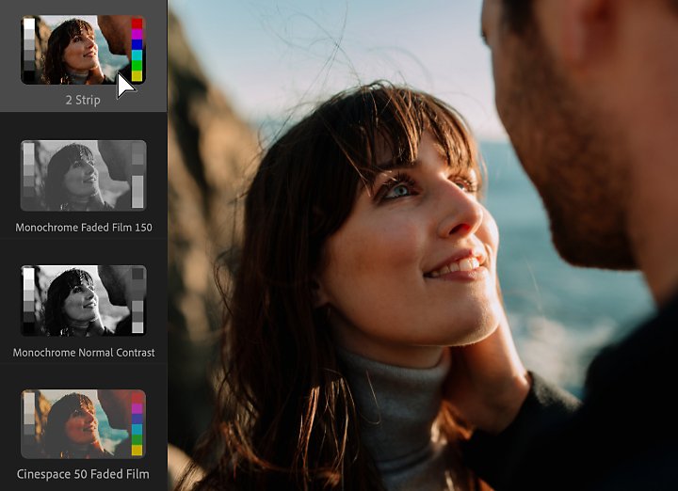Click green swatch in 2 Strip thumbnail

137,66
